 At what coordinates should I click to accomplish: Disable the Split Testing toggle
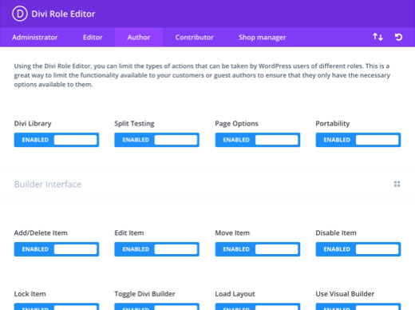[x=157, y=140]
